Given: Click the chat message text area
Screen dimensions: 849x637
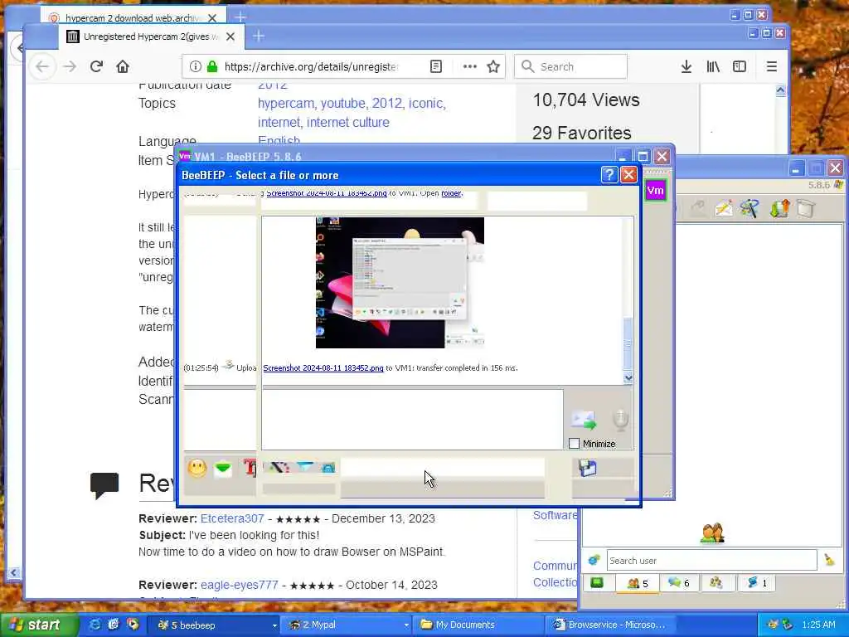Looking at the screenshot, I should coord(412,419).
